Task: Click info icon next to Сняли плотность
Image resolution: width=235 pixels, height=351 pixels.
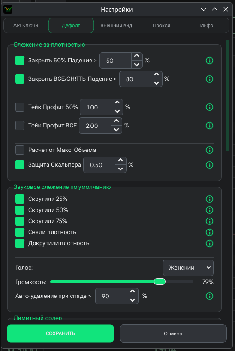Action: pyautogui.click(x=210, y=232)
